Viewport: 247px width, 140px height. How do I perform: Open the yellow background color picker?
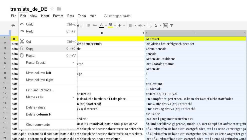click(x=110, y=25)
